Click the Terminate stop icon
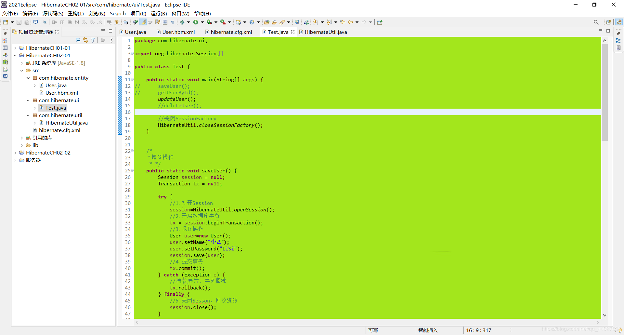 coord(70,22)
